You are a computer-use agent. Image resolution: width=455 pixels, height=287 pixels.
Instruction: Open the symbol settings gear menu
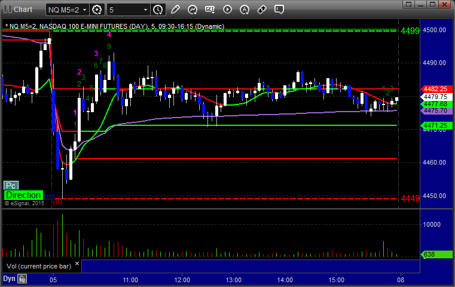tap(97, 10)
